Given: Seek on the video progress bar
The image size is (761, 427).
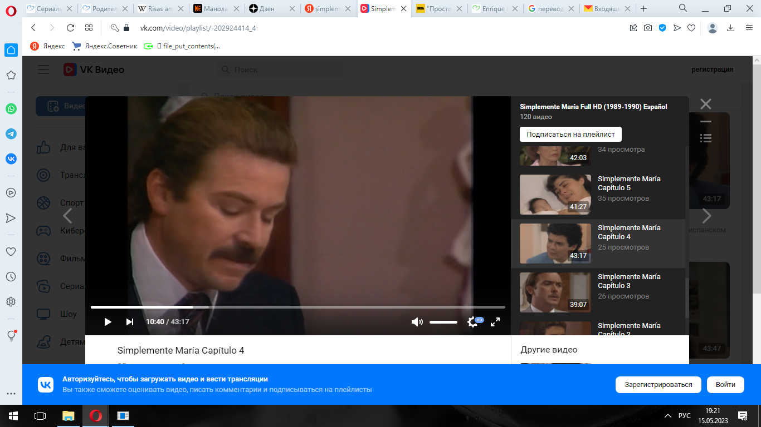Looking at the screenshot, I should tap(298, 307).
